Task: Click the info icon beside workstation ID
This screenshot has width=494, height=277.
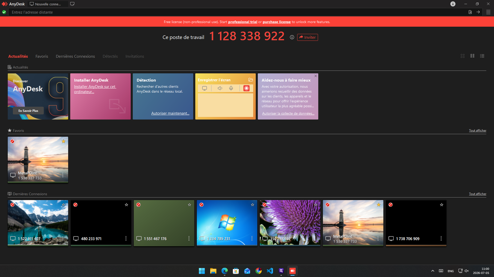Action: [292, 37]
